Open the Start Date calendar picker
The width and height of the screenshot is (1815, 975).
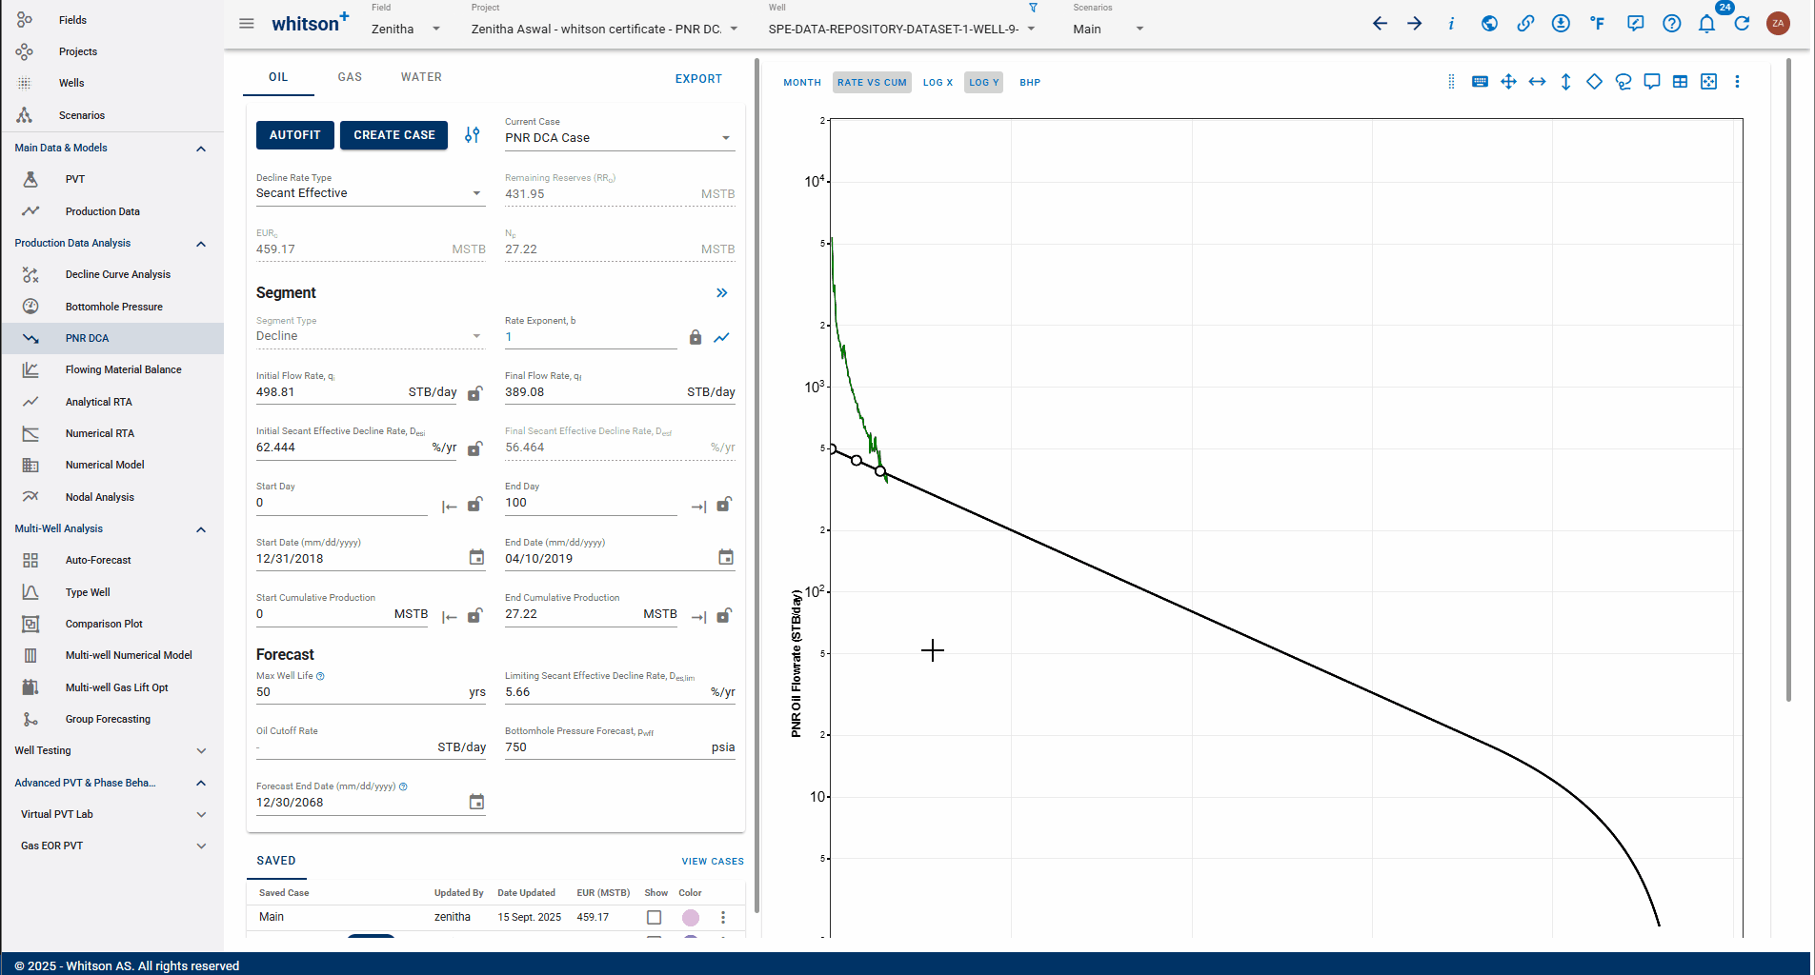476,557
